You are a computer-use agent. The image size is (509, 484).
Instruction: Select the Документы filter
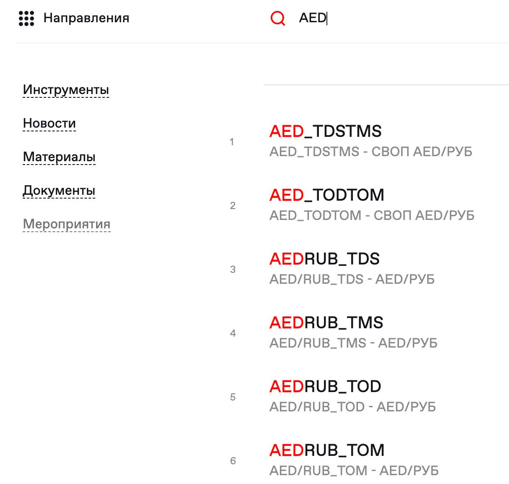click(x=59, y=190)
